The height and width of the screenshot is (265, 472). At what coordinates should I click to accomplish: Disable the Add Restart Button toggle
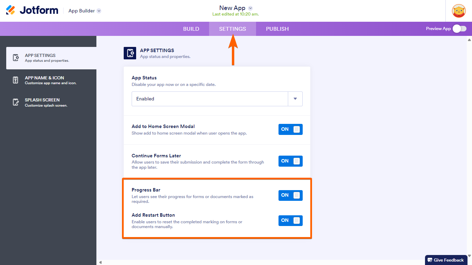click(290, 220)
